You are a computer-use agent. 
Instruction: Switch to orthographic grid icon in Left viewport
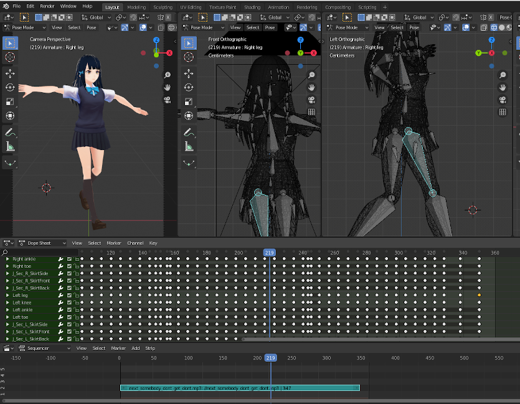click(x=503, y=112)
